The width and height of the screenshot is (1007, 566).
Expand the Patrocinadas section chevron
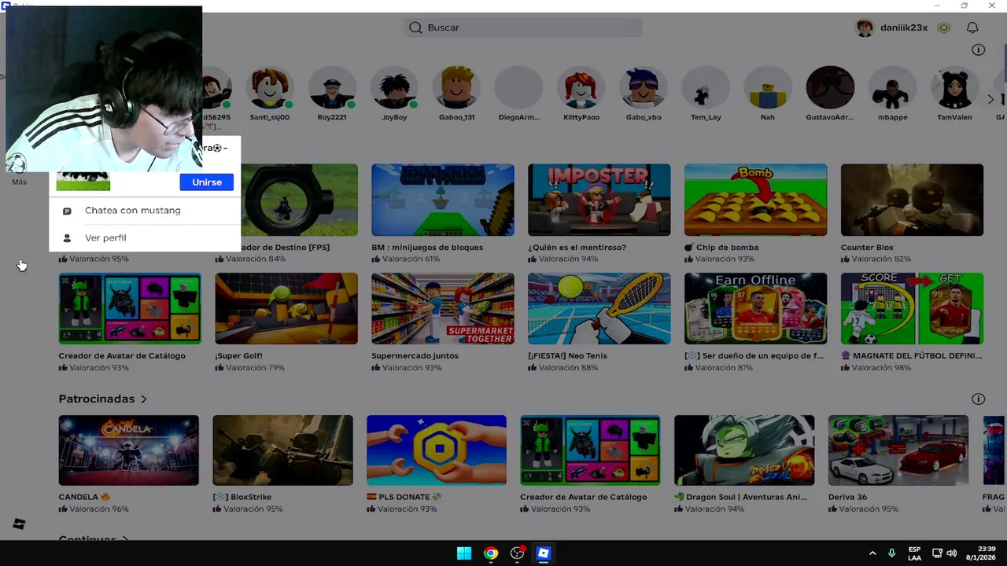pos(143,399)
